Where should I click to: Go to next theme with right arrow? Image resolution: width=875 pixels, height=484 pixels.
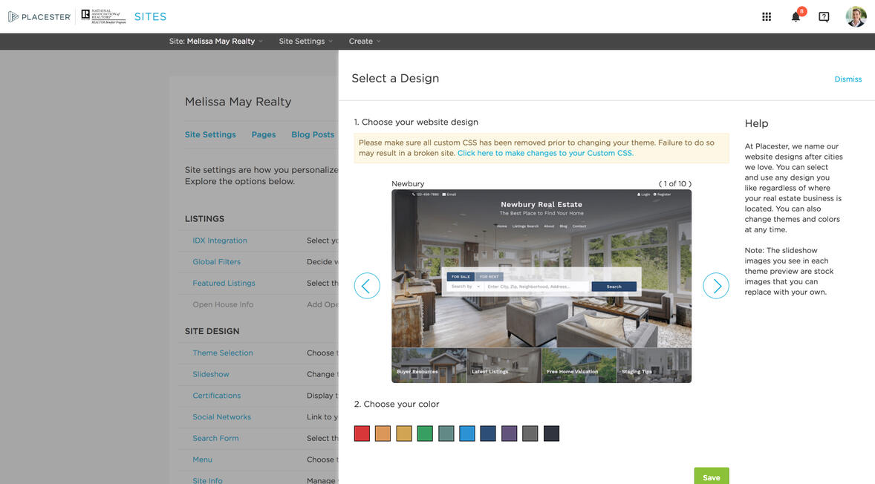715,285
